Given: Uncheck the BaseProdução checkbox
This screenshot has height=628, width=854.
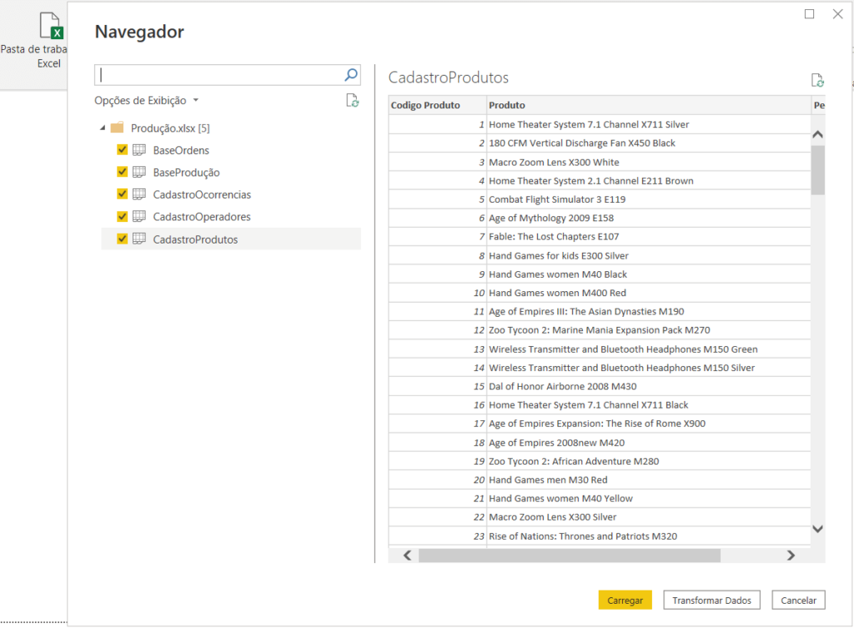Looking at the screenshot, I should 122,172.
